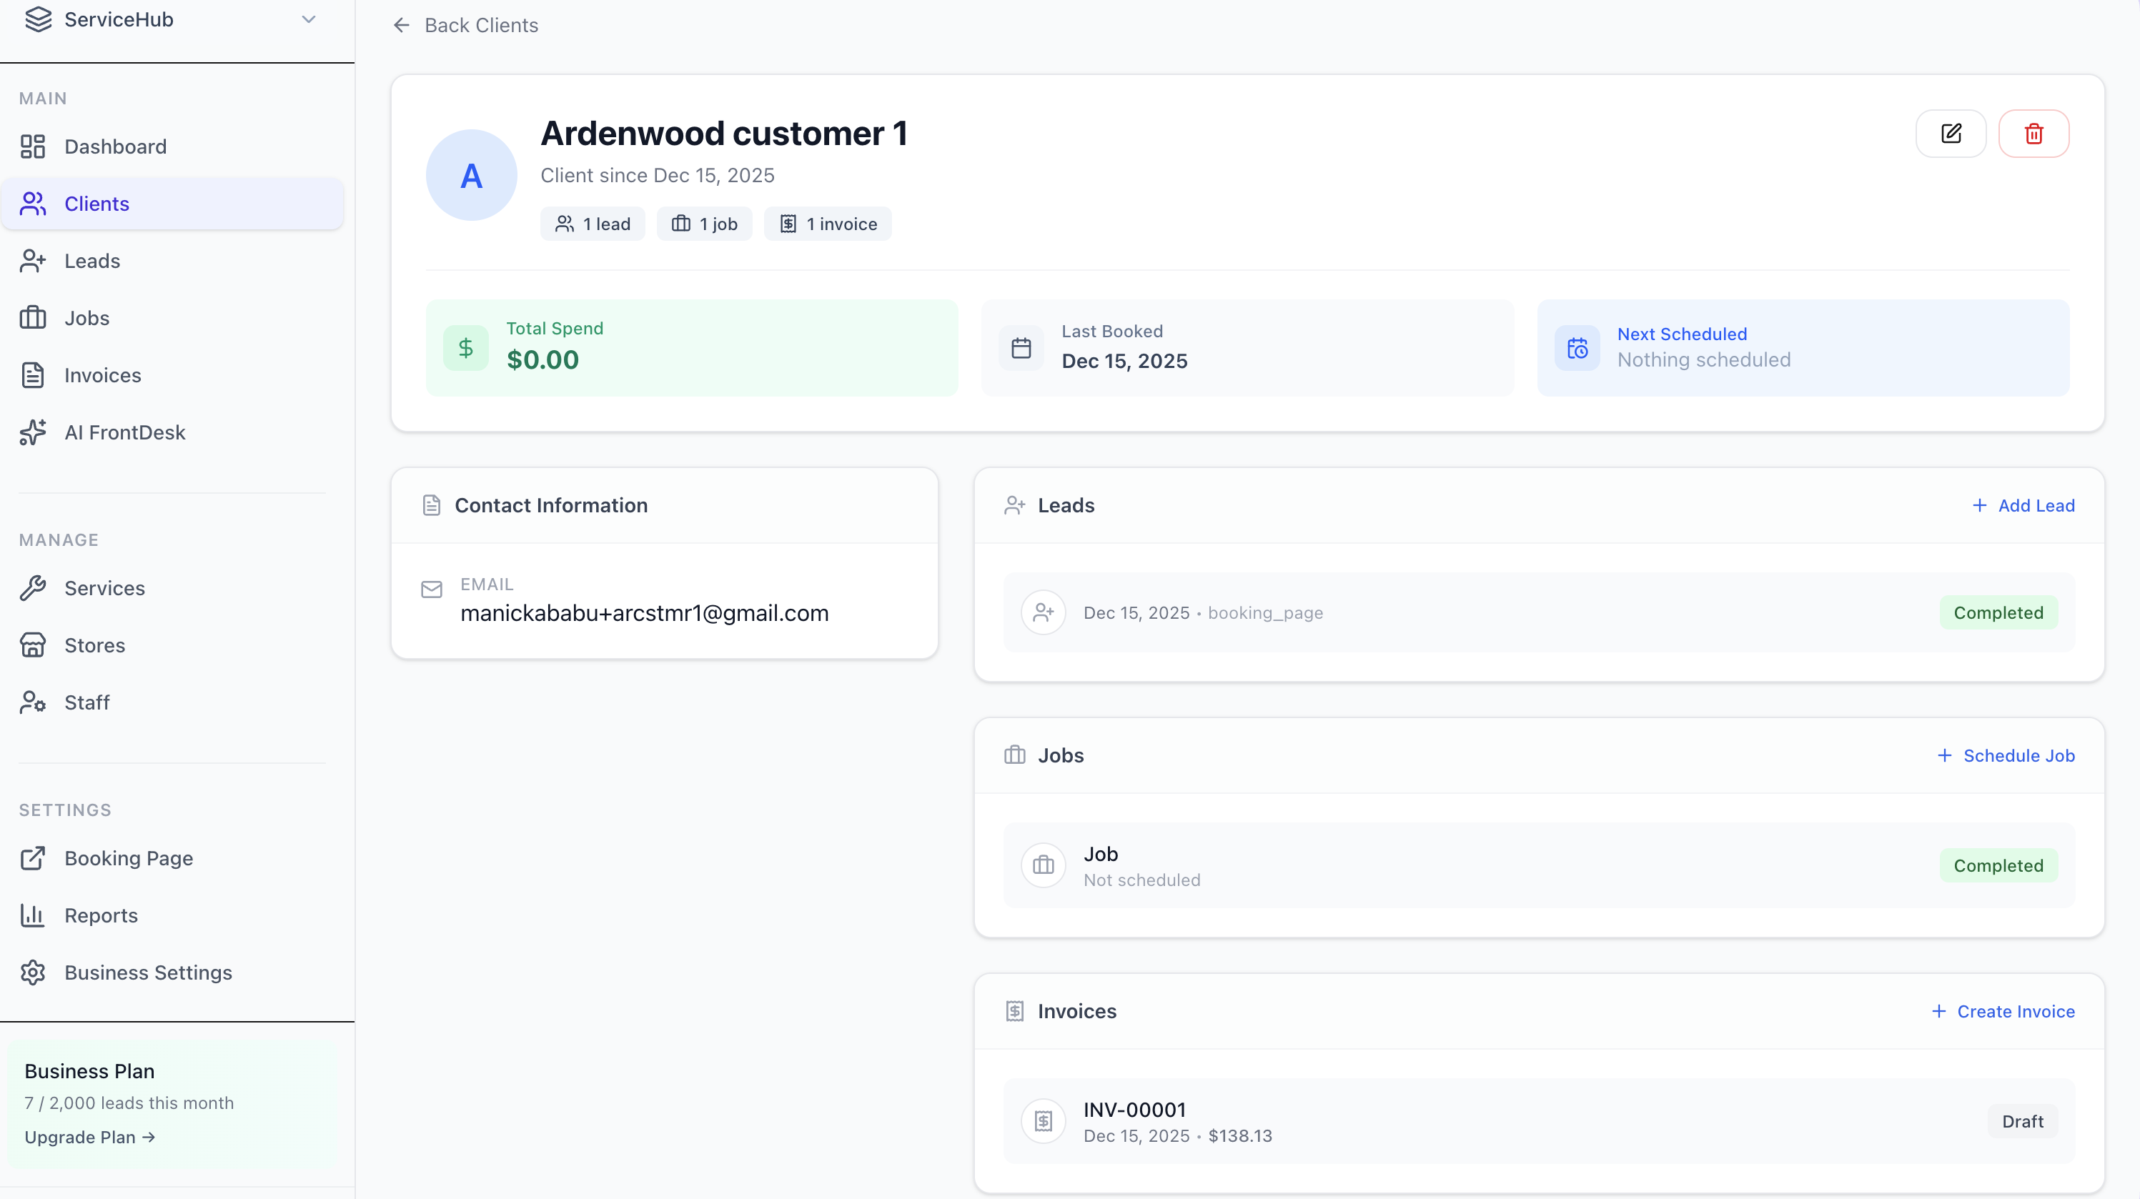Viewport: 2140px width, 1199px height.
Task: Click the Schedule Job link
Action: click(2006, 755)
